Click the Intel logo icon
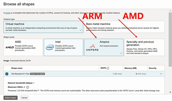The width and height of the screenshot is (172, 101). pos(50,47)
